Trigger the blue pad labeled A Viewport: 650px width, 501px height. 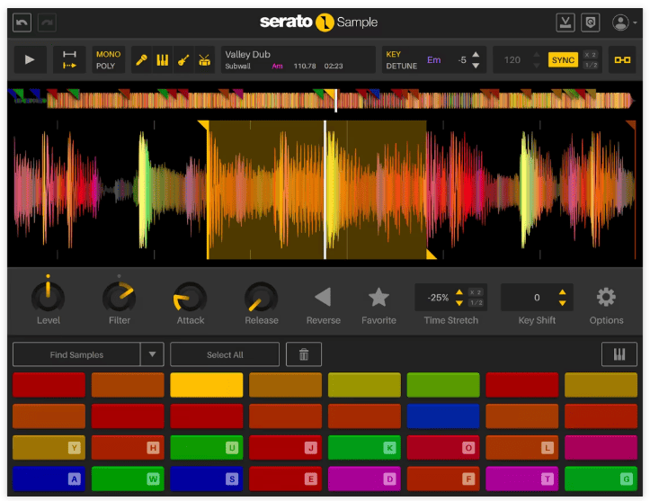(x=49, y=479)
